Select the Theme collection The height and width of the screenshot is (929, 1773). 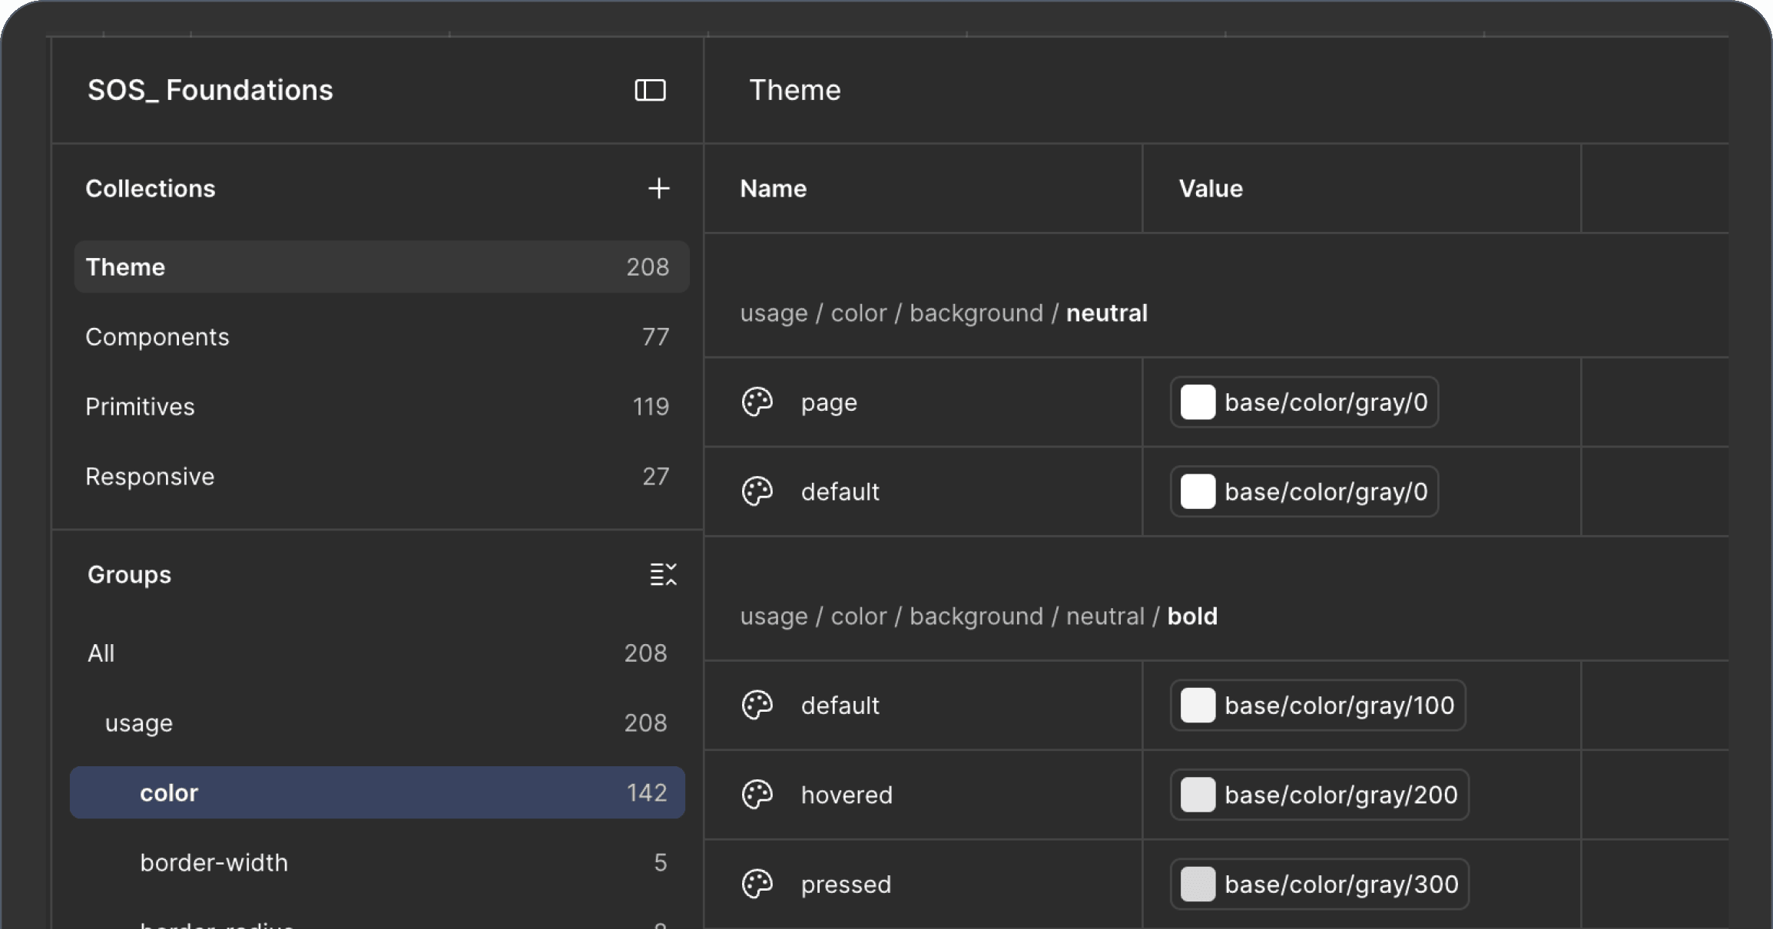[x=381, y=266]
